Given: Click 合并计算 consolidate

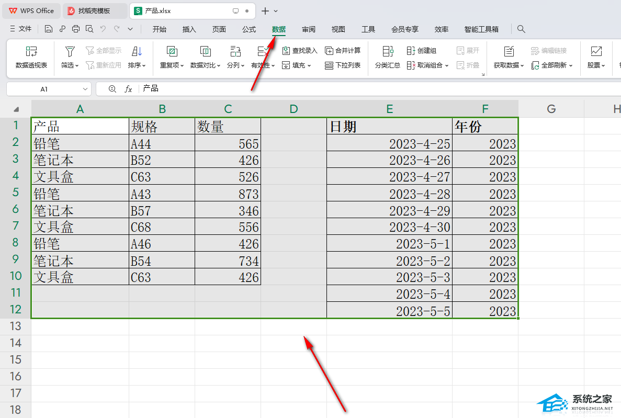Looking at the screenshot, I should tap(343, 51).
